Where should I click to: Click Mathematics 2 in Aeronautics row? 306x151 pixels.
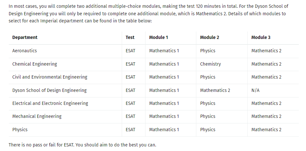(266, 51)
